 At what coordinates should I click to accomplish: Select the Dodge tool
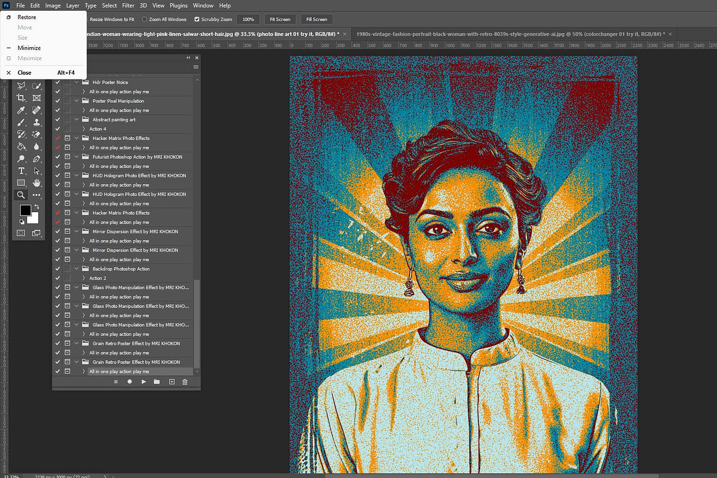tap(21, 159)
